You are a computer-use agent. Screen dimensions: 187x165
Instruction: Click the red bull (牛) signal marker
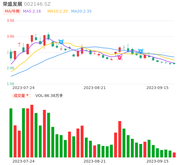[x=120, y=58]
